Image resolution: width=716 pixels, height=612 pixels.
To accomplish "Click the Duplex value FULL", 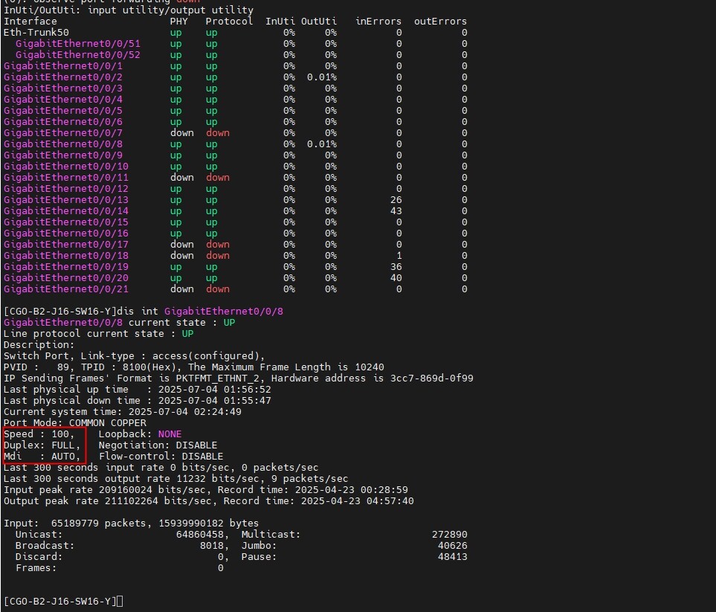I will (63, 445).
